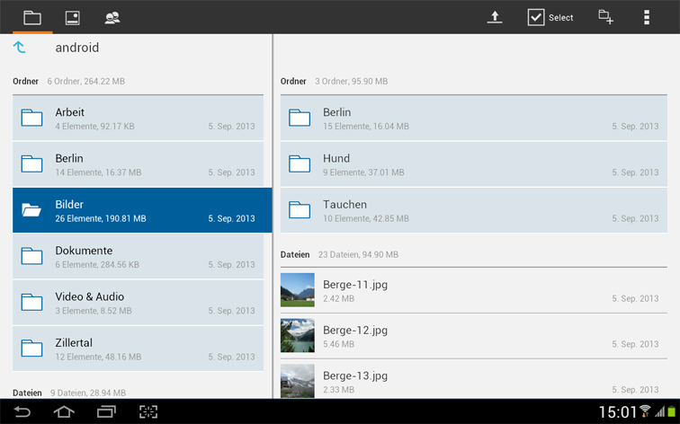Tap the Wi-Fi status icon
This screenshot has width=680, height=424.
[645, 411]
